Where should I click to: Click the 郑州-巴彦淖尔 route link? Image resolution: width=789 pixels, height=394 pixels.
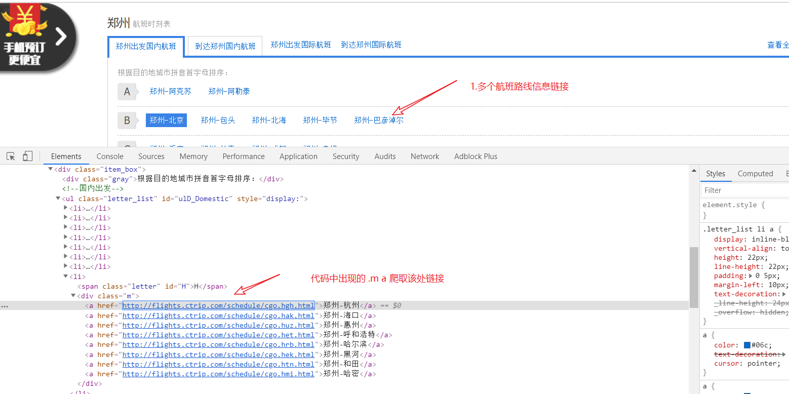coord(378,120)
